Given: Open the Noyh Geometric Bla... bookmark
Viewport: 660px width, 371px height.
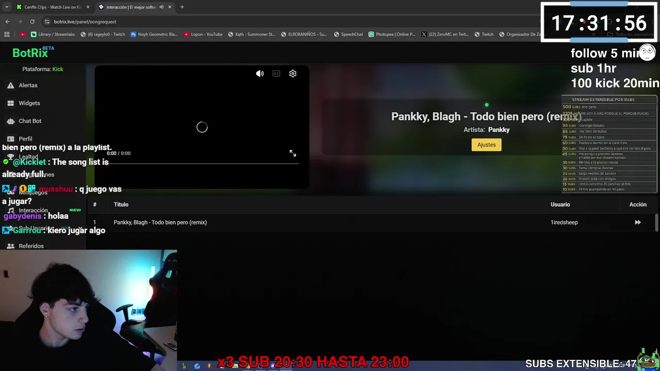Looking at the screenshot, I should [x=154, y=35].
